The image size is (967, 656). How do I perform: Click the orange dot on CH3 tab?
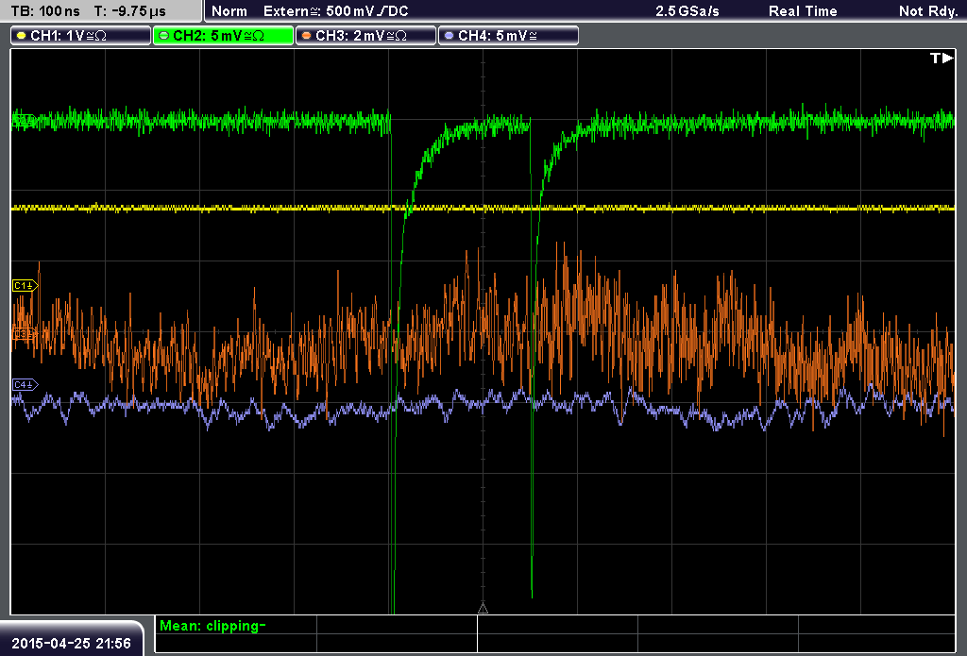point(307,36)
